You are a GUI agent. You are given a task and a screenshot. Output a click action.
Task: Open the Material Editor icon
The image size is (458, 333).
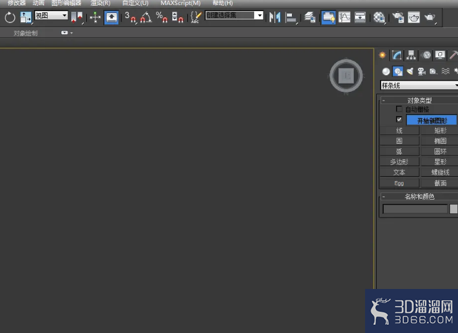[x=379, y=17]
